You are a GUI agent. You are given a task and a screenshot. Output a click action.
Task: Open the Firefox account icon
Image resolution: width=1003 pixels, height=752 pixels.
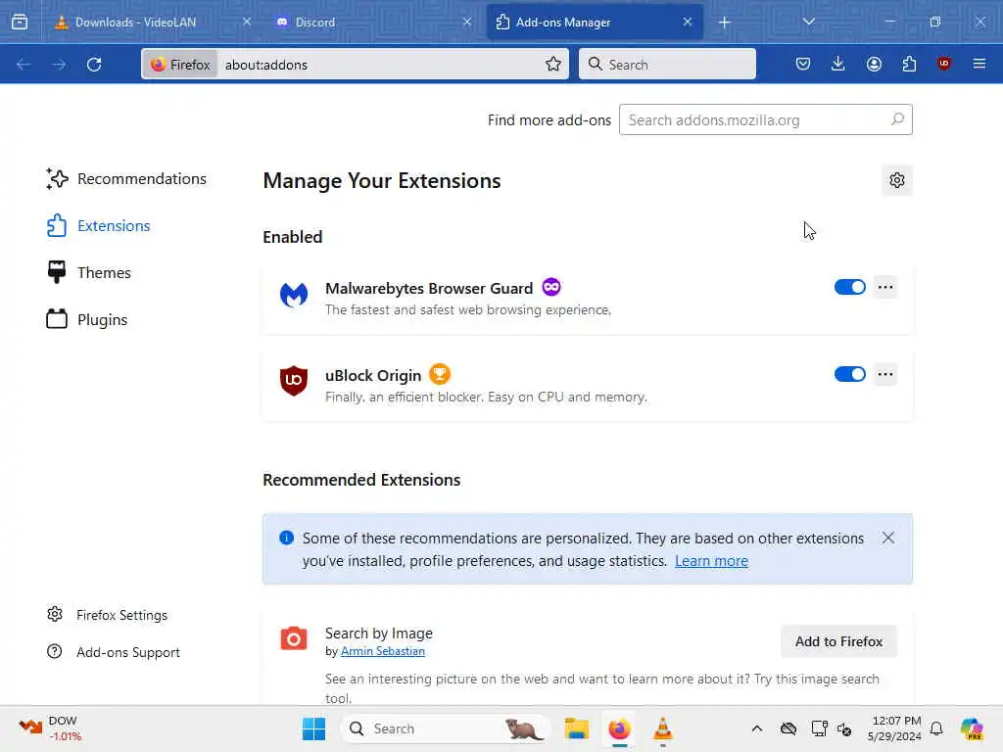click(x=874, y=64)
